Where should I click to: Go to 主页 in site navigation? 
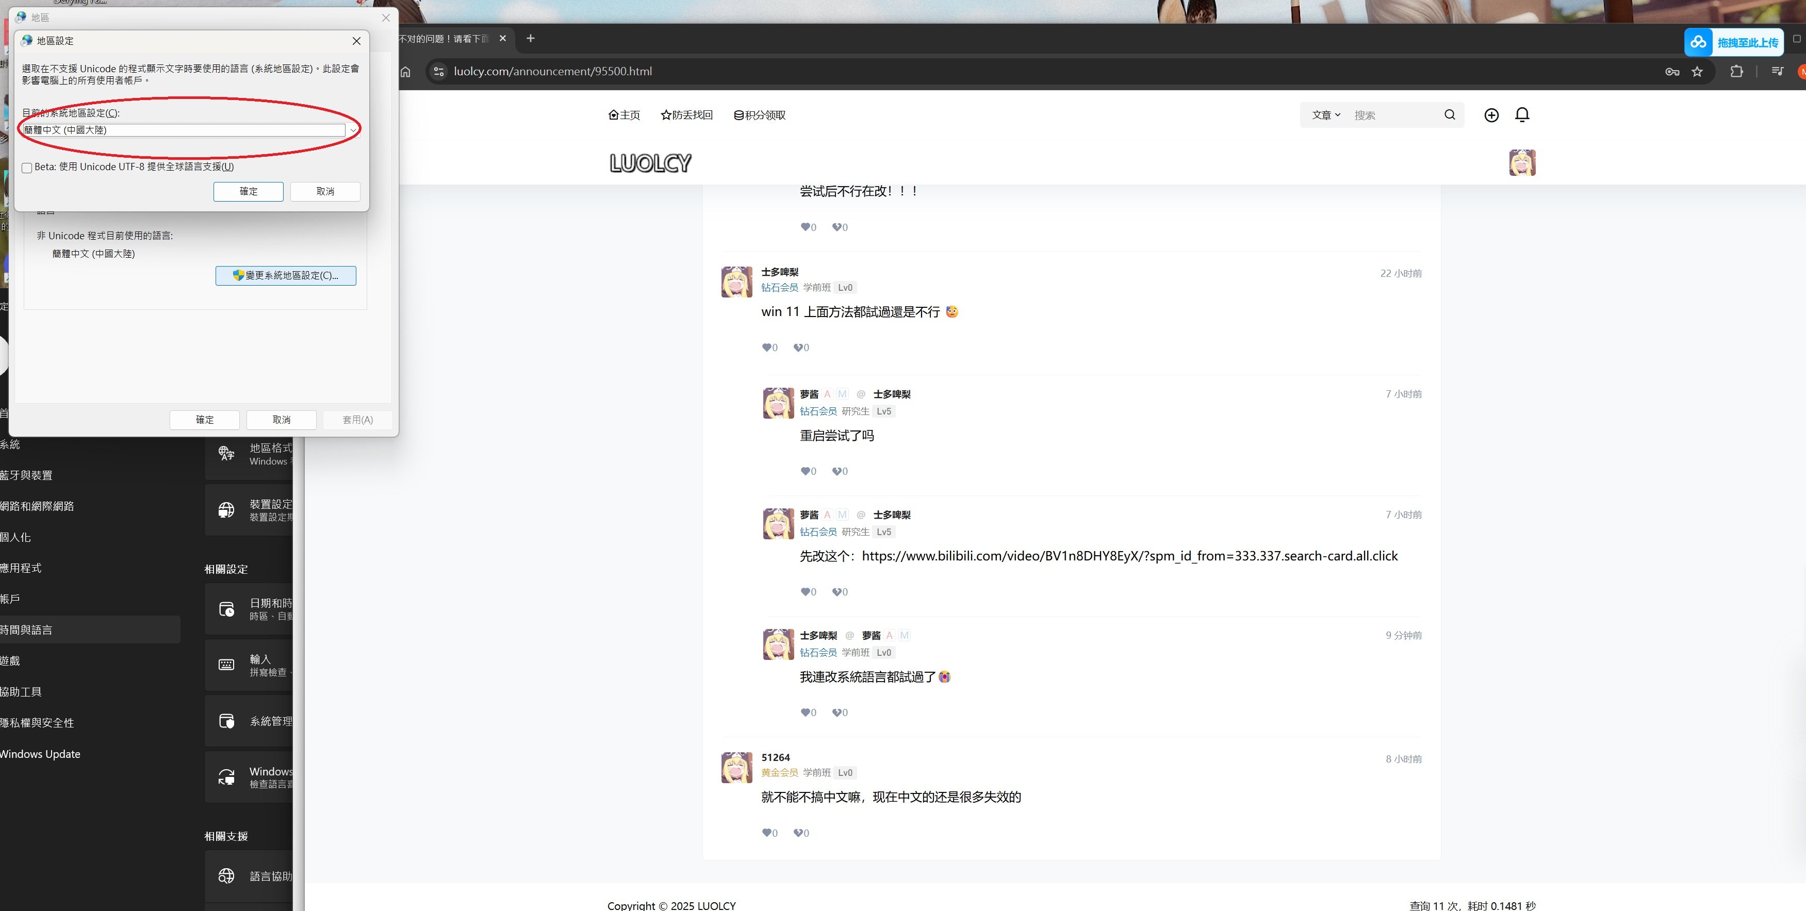click(624, 115)
